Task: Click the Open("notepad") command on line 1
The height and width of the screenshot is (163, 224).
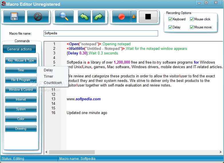Action: coord(84,44)
